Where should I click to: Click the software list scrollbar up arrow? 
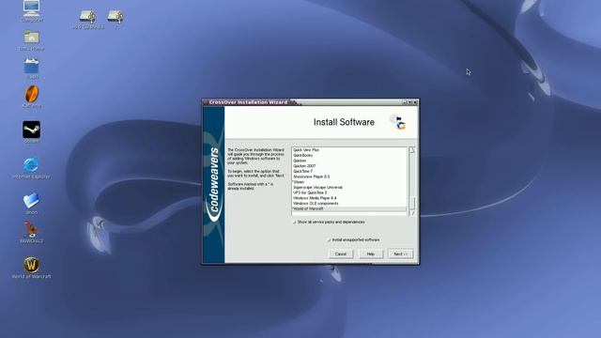(x=412, y=150)
